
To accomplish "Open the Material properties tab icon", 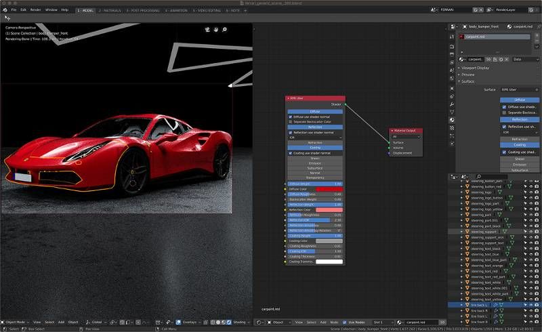I will point(452,120).
